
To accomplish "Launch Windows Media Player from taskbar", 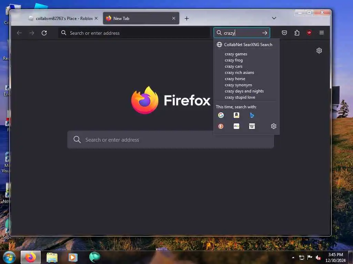I will click(x=73, y=257).
